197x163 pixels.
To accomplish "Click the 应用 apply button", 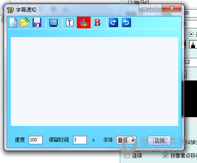I will click(x=159, y=140).
